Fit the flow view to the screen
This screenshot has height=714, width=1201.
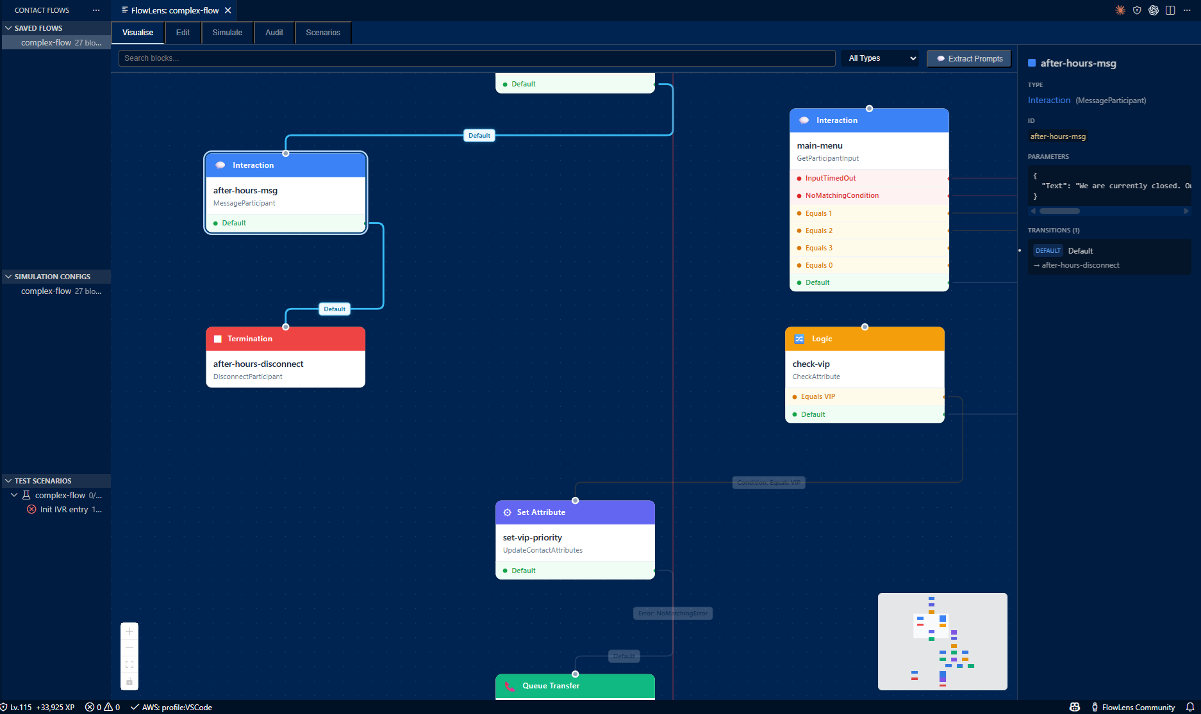point(129,665)
